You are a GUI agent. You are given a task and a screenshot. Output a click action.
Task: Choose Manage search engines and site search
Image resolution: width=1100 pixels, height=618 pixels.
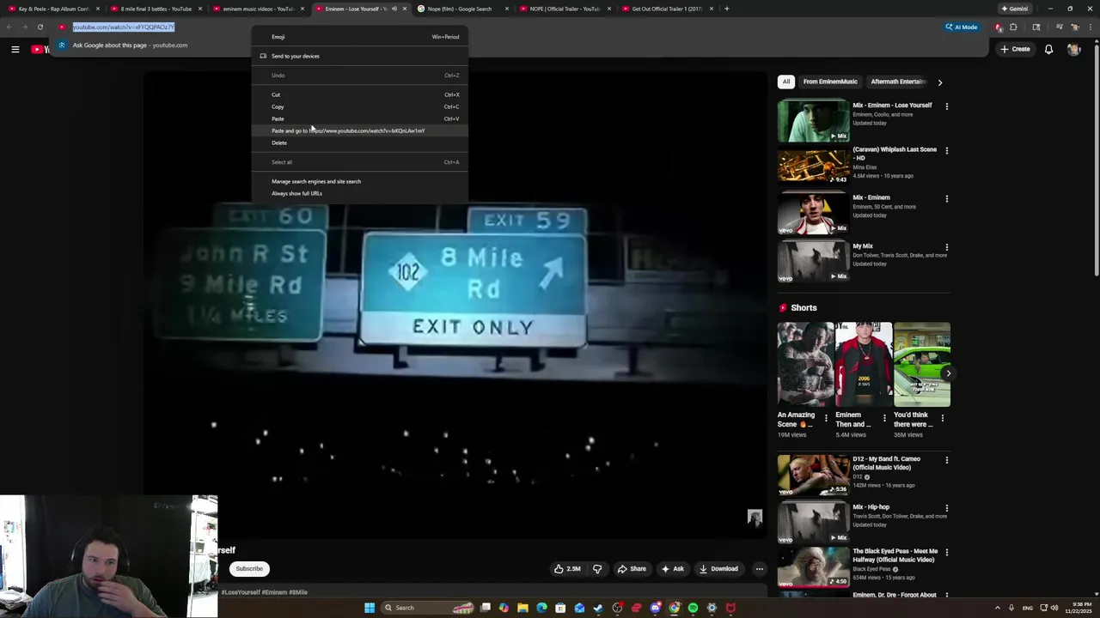point(360,181)
